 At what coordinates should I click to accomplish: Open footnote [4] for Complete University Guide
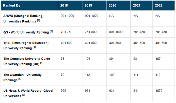pyautogui.click(x=42, y=63)
